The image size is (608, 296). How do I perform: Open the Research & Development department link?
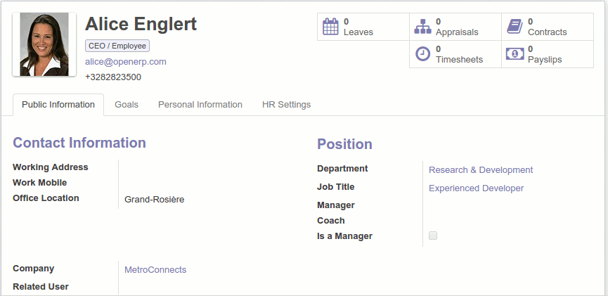(x=481, y=170)
